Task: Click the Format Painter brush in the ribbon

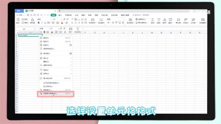Action: (32, 20)
